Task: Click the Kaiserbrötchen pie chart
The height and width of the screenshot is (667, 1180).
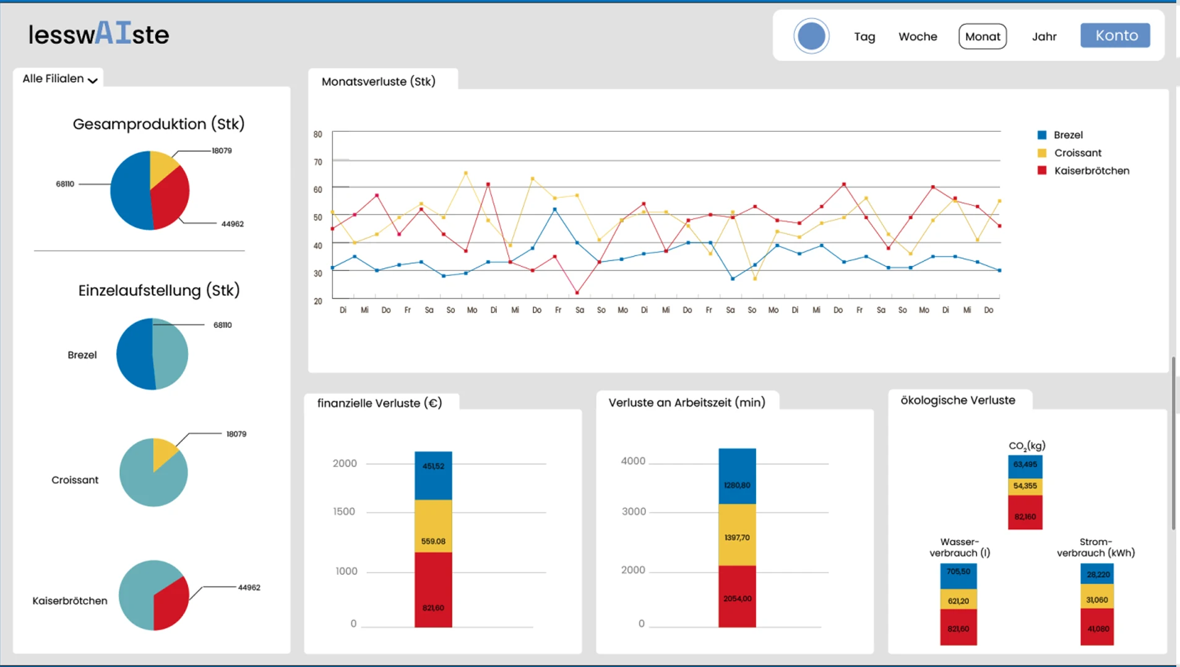Action: pyautogui.click(x=153, y=595)
